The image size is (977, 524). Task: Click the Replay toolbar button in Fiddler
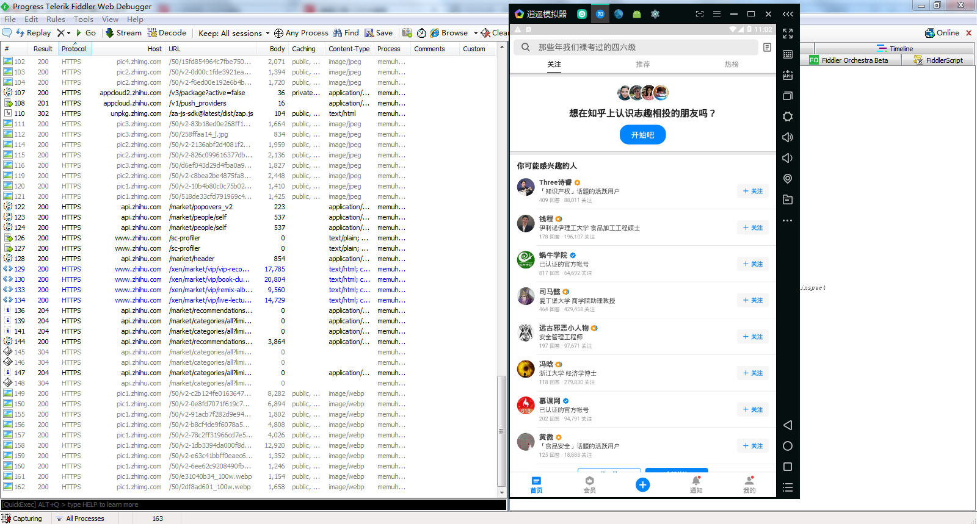coord(33,33)
